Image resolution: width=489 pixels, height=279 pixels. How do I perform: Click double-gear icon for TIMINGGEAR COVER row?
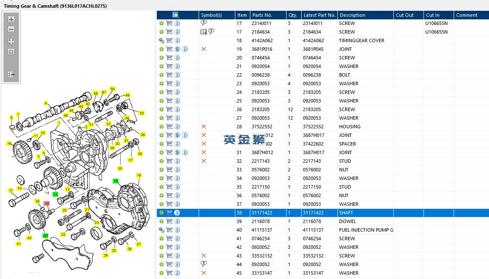[x=162, y=40]
